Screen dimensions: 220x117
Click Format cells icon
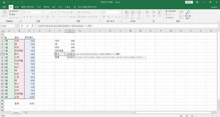(159, 12)
